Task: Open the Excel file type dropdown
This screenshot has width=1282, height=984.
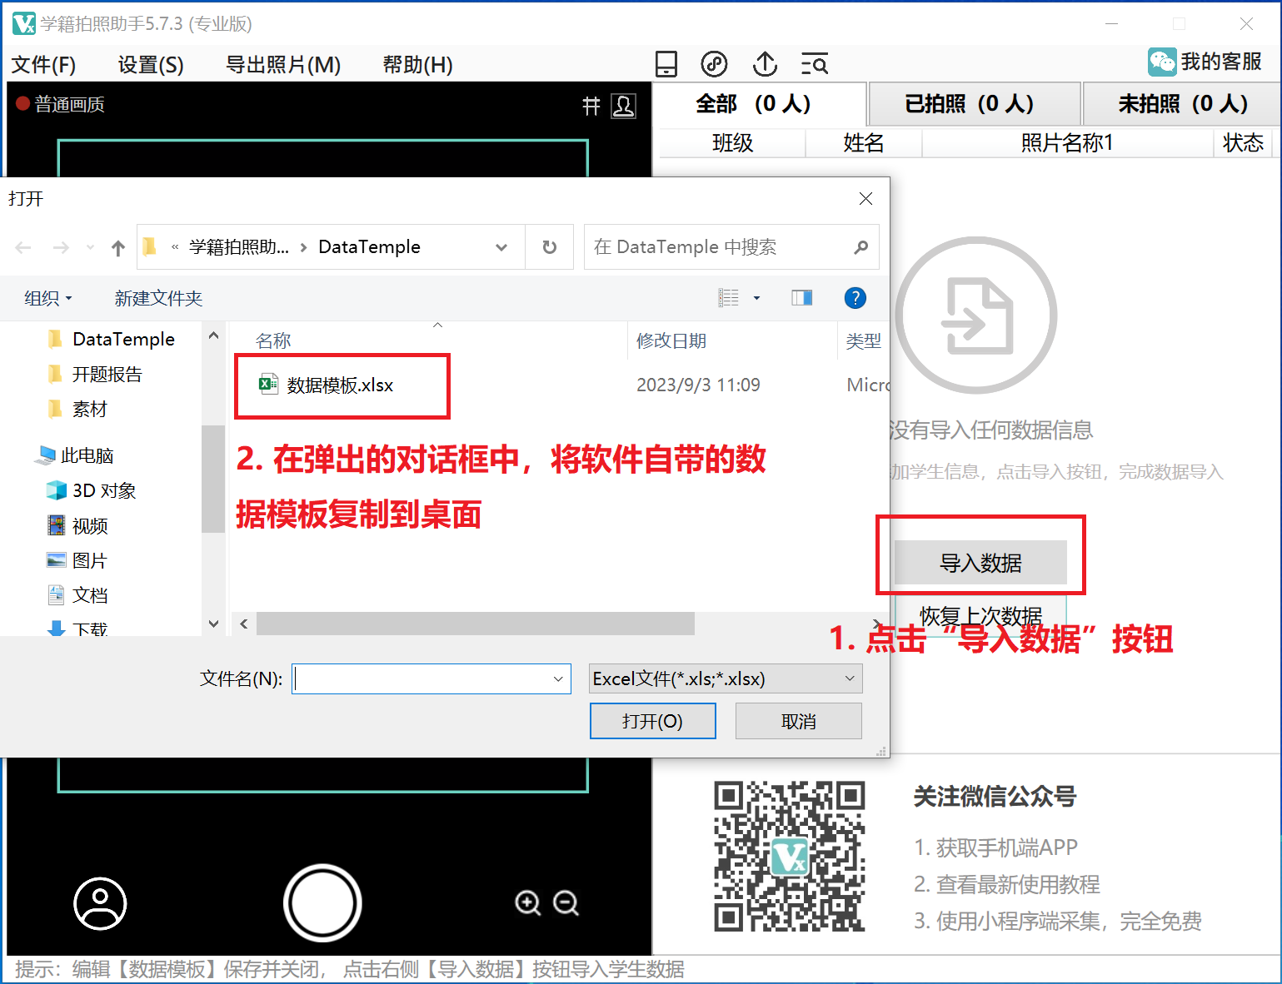Action: click(x=849, y=678)
